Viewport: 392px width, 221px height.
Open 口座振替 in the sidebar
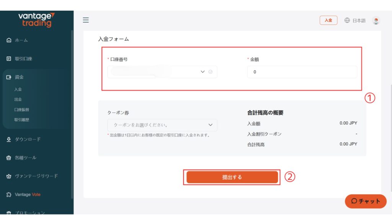21,109
